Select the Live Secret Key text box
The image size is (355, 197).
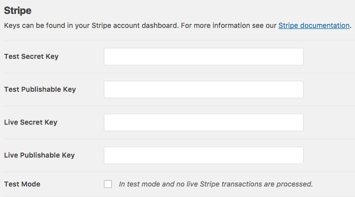pos(204,122)
